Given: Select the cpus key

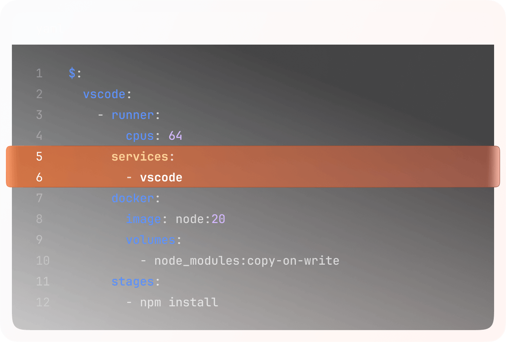Looking at the screenshot, I should [x=140, y=136].
